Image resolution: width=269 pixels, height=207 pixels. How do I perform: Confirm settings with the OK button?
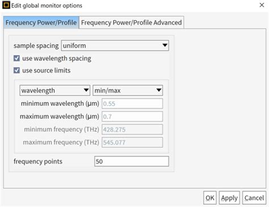point(210,198)
